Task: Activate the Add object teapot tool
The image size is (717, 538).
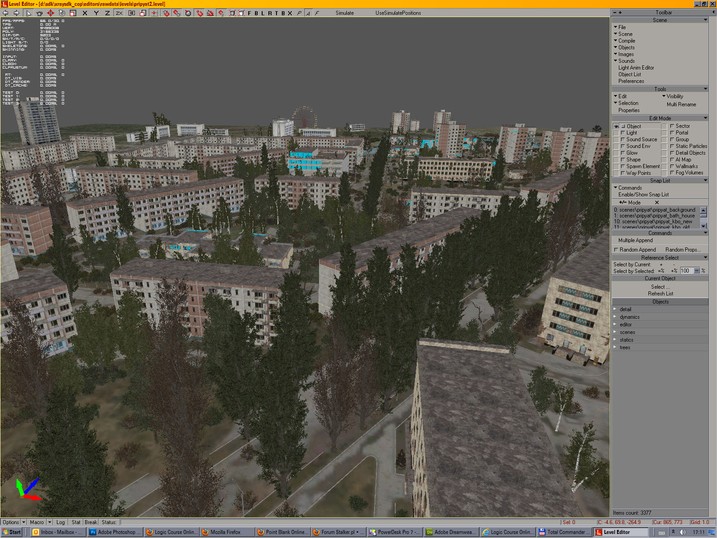Action: pyautogui.click(x=39, y=13)
